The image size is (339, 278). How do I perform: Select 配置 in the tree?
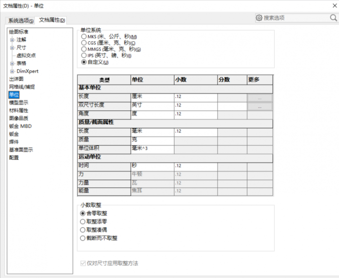pos(14,158)
